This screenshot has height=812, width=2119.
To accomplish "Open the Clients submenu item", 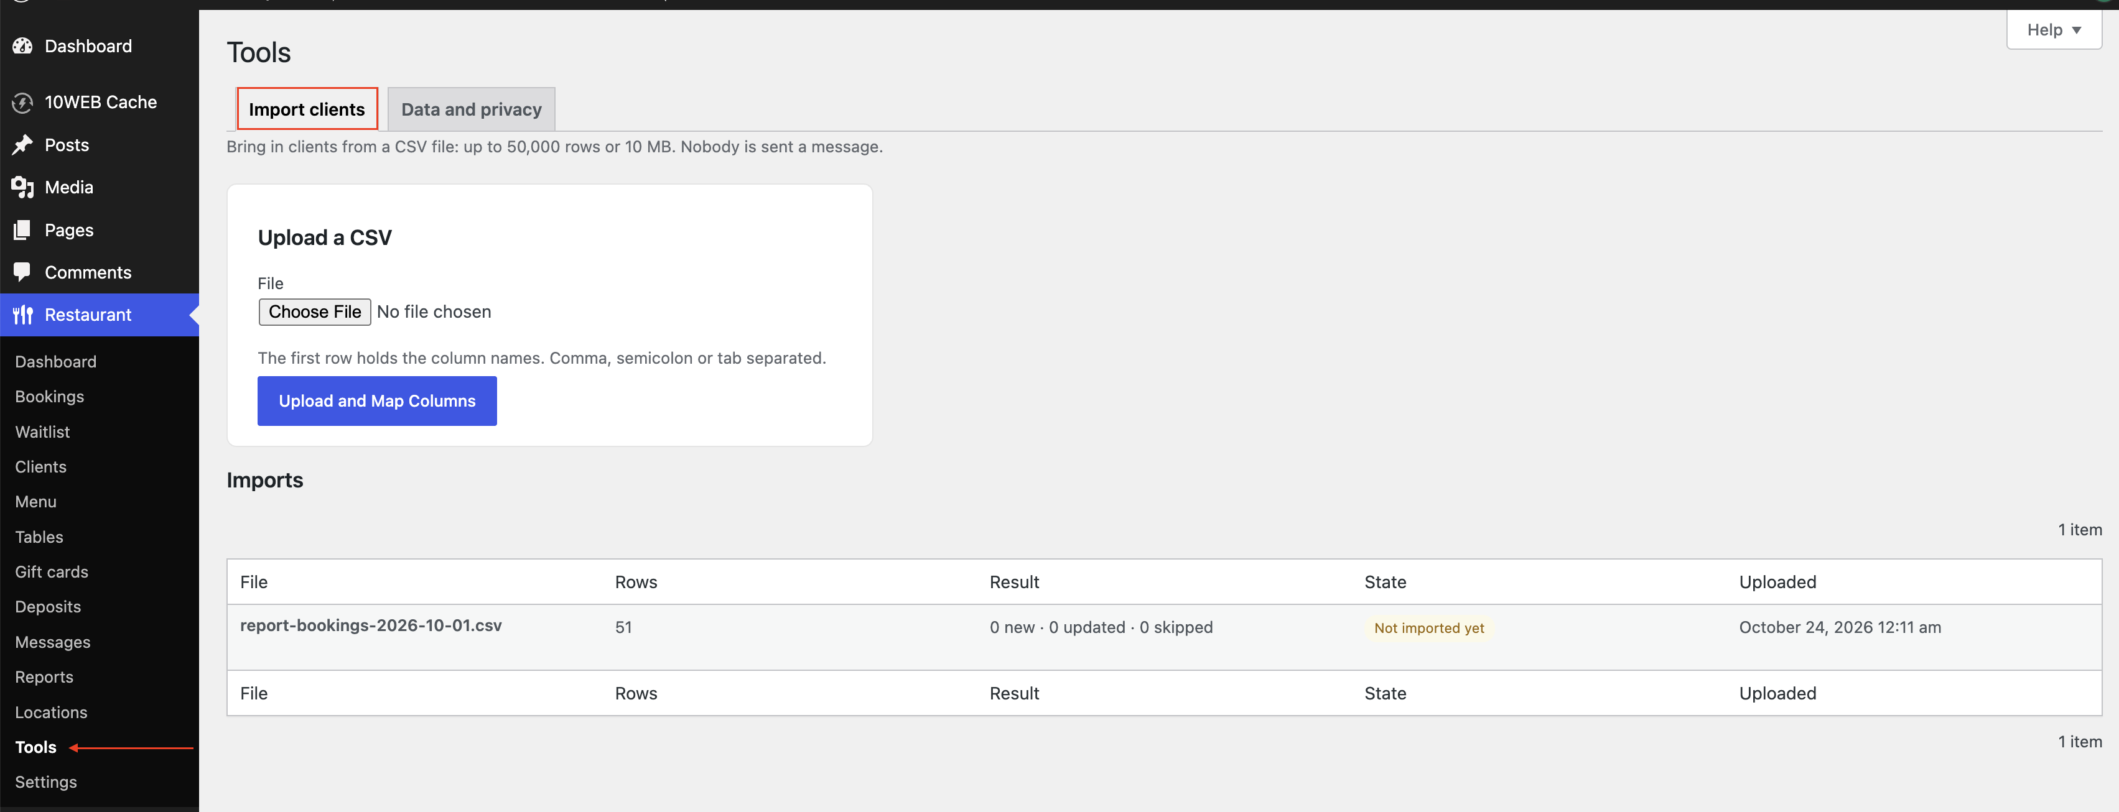I will pos(40,467).
